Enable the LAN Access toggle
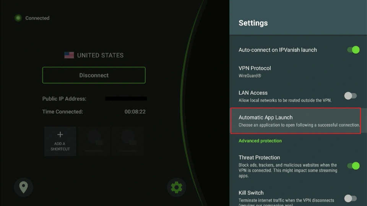The image size is (367, 206). point(350,96)
